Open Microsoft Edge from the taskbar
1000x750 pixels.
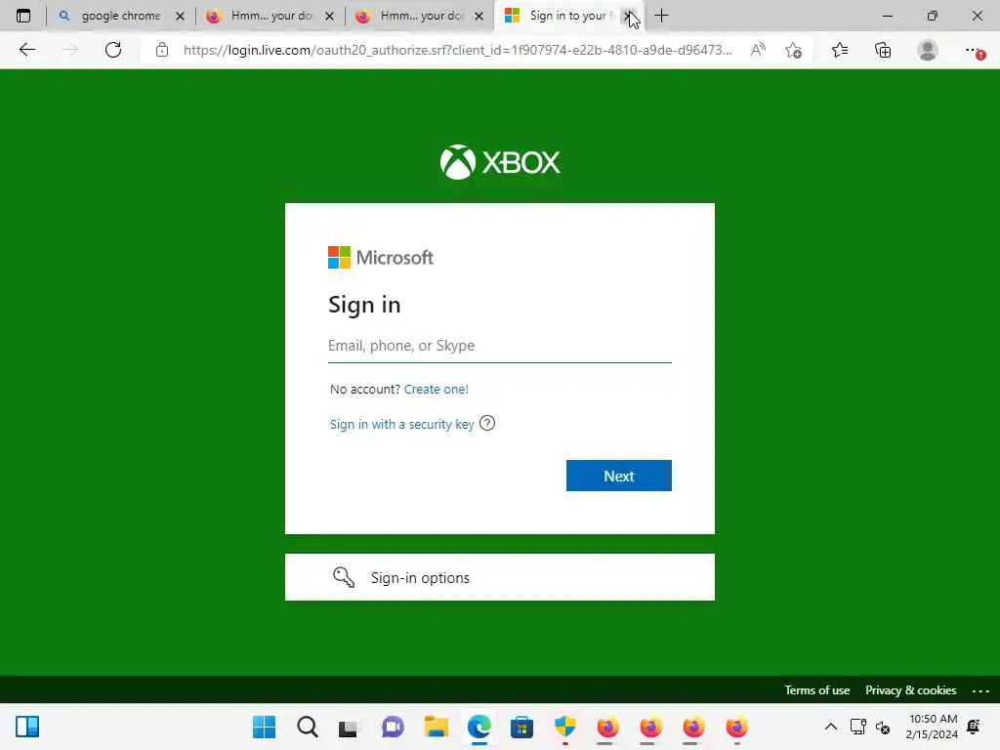coord(479,727)
